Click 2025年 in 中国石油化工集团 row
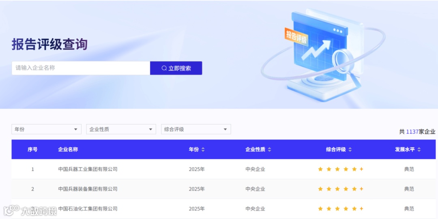438x219 pixels. (197, 209)
